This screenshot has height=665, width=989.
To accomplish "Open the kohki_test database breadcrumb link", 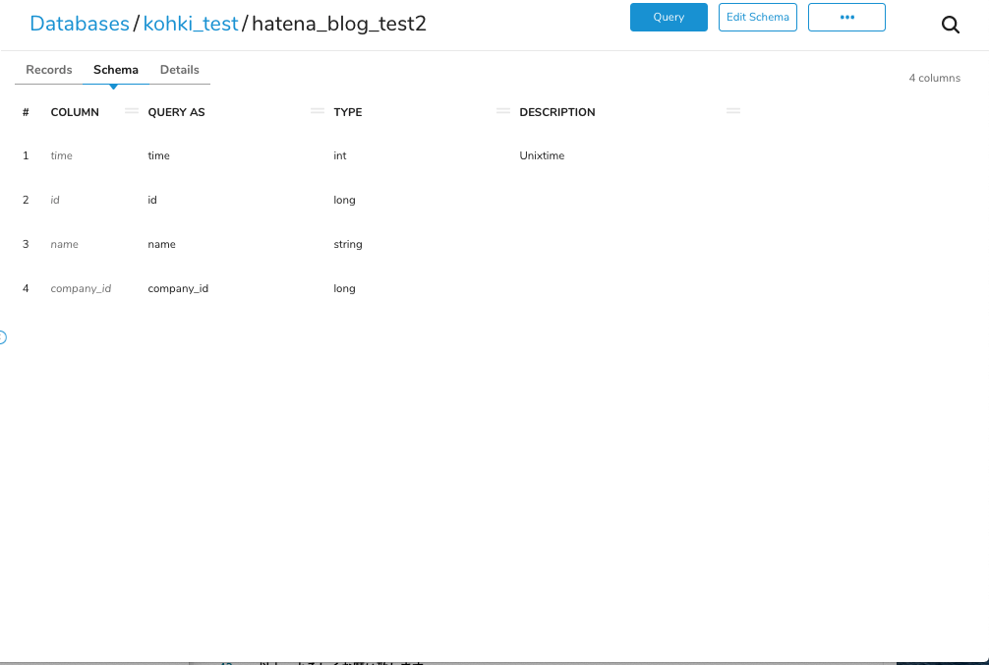I will 191,24.
